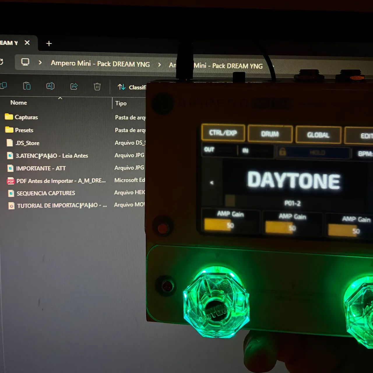Open a new File Explorer tab
The width and height of the screenshot is (373, 373).
click(49, 43)
